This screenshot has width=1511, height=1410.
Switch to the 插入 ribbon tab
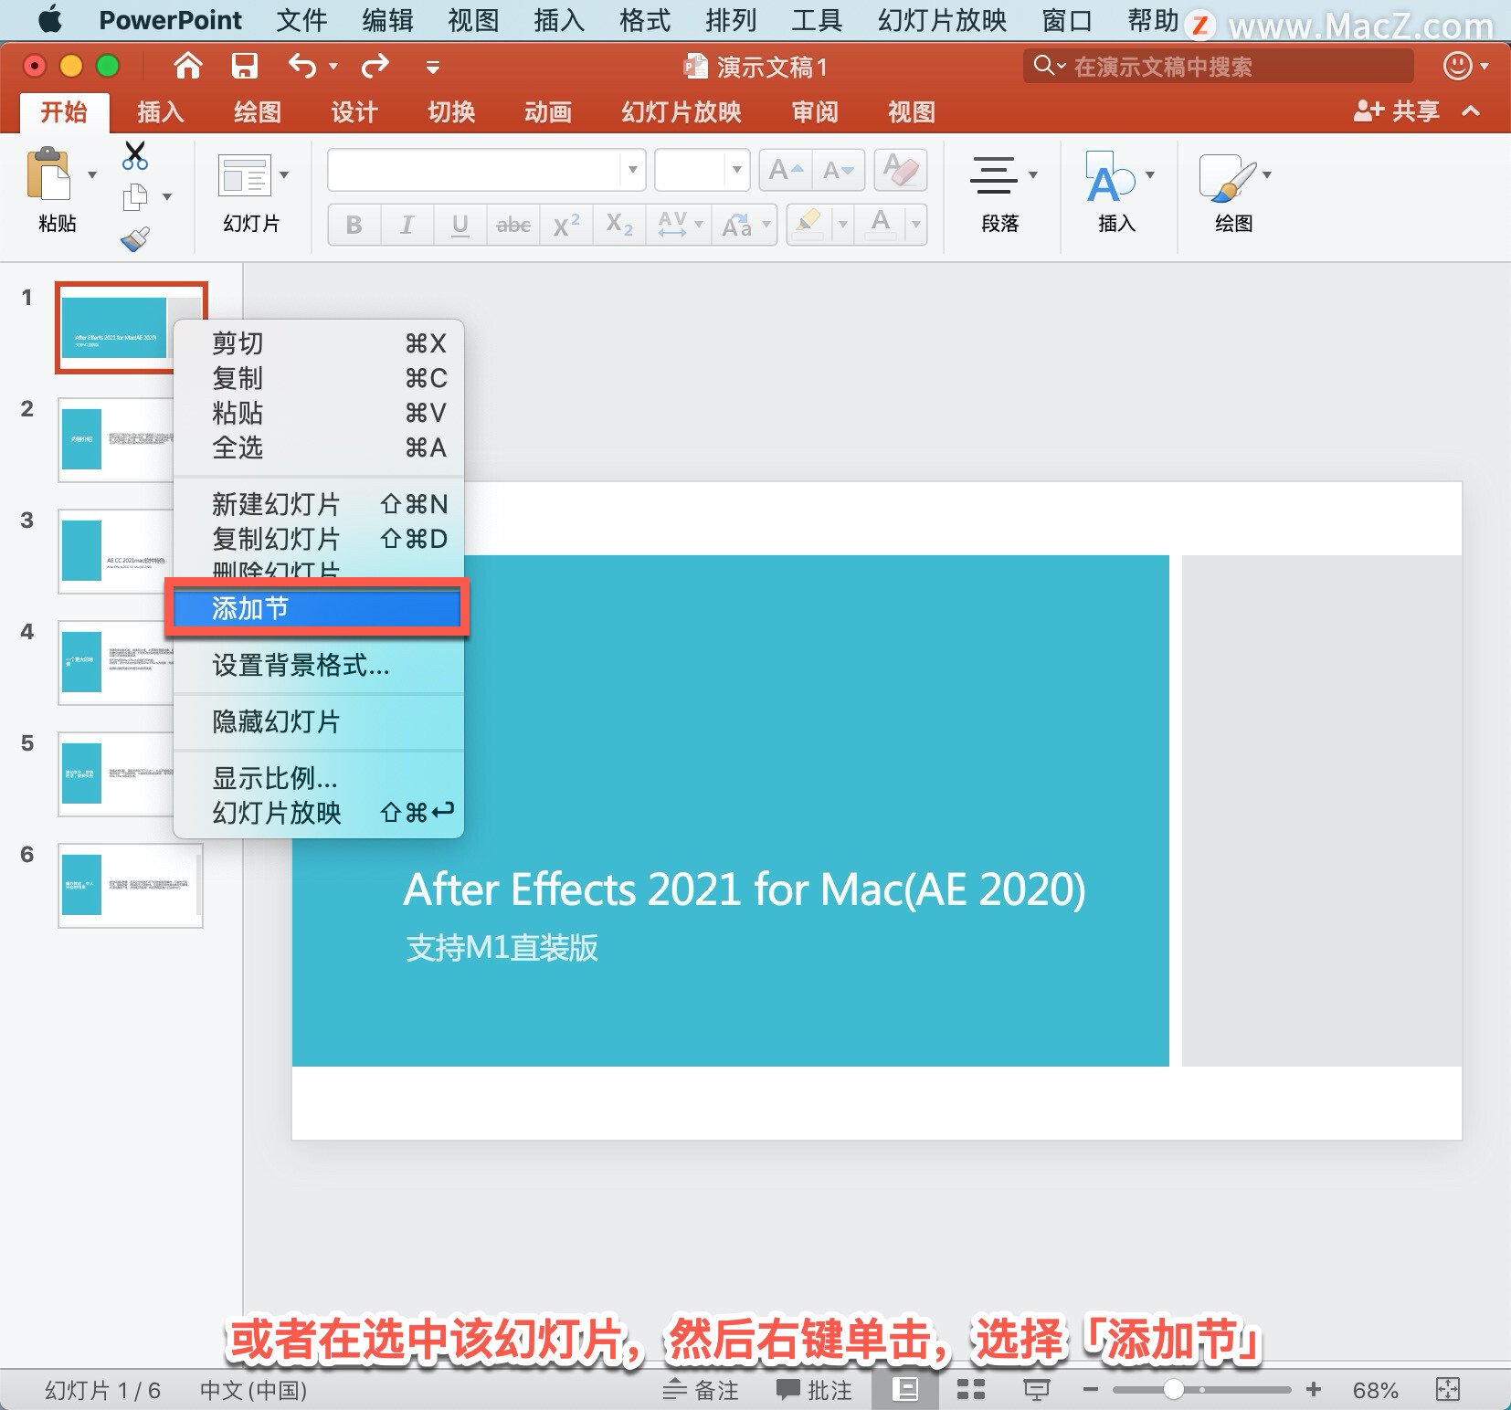click(x=161, y=112)
